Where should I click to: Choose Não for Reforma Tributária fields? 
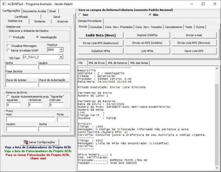[x=150, y=15]
